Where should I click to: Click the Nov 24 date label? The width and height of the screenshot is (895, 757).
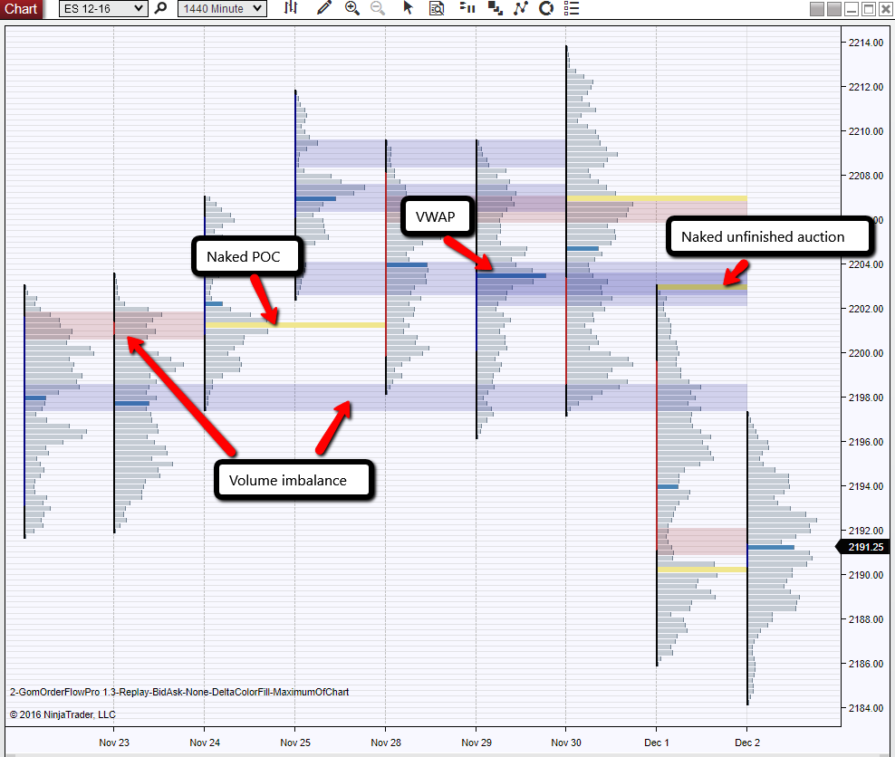(x=205, y=743)
